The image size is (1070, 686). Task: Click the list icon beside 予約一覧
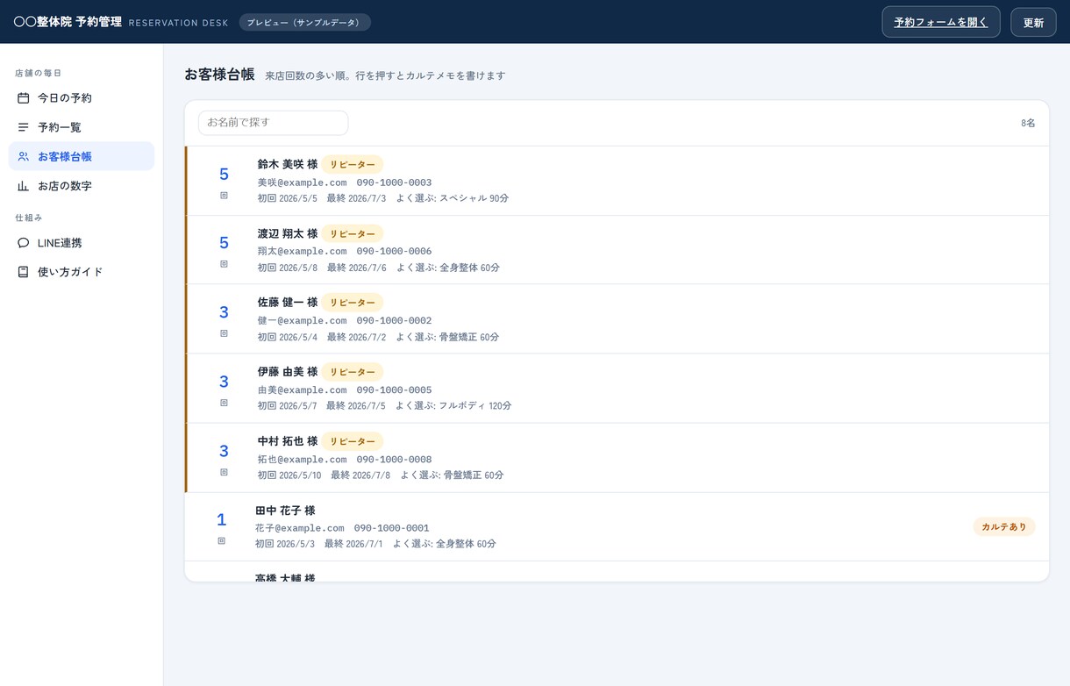click(x=24, y=127)
